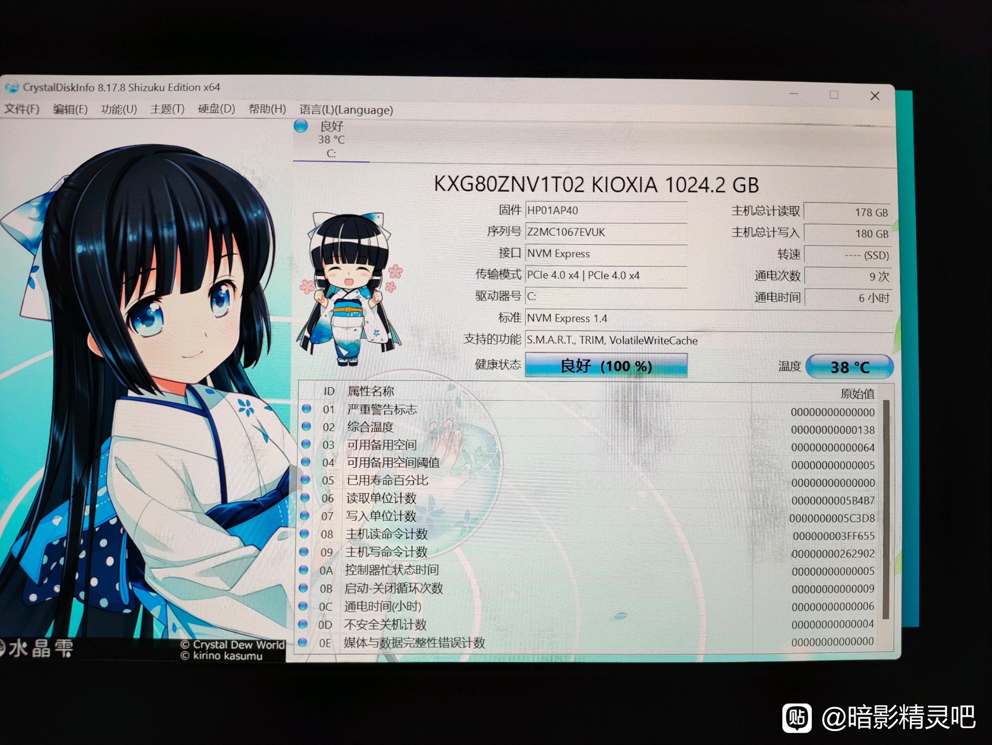Viewport: 992px width, 745px height.
Task: Click the disk title KXG80ZNV1T02 KIOXIA 1024.2 GB
Action: (596, 185)
